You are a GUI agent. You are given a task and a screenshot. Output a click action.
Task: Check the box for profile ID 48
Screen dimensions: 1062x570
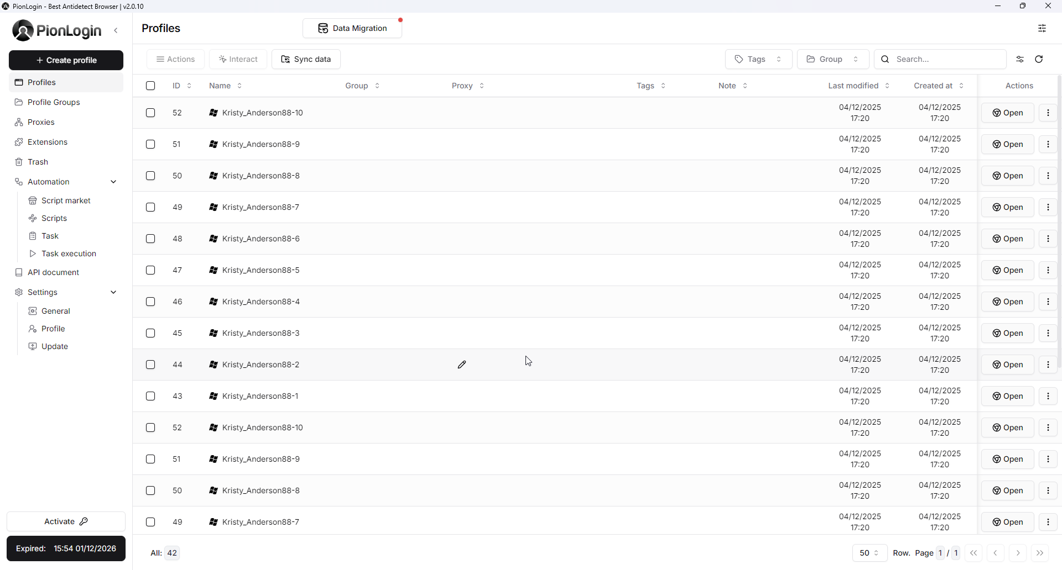pos(150,239)
